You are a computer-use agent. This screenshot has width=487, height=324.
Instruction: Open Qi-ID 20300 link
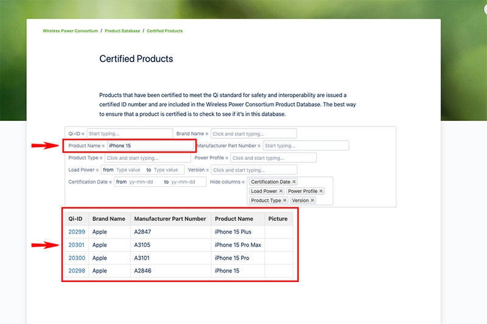(77, 258)
